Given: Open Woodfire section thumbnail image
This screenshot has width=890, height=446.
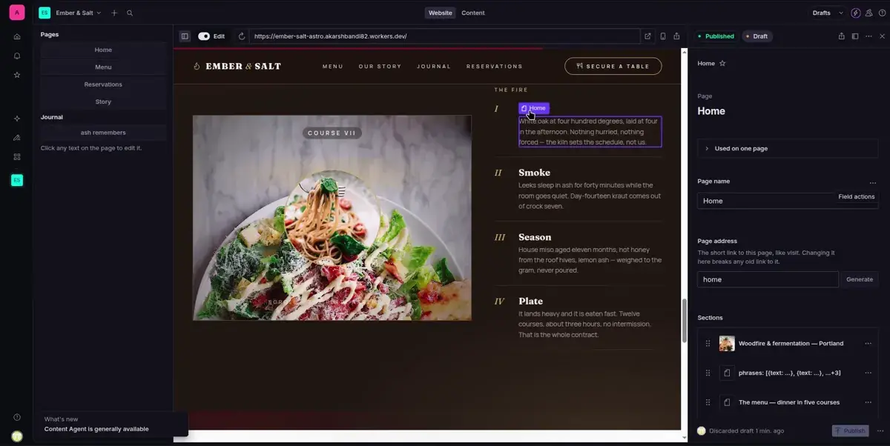Looking at the screenshot, I should (x=727, y=344).
